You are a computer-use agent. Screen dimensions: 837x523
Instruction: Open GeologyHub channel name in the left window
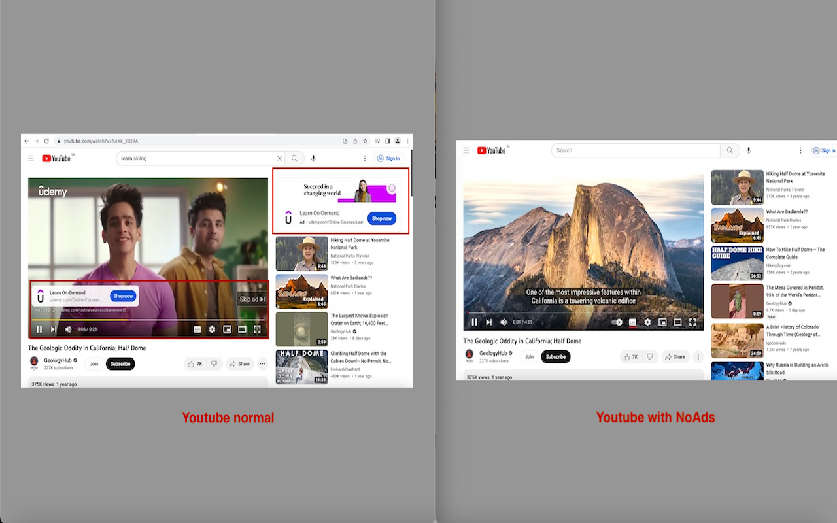(58, 360)
